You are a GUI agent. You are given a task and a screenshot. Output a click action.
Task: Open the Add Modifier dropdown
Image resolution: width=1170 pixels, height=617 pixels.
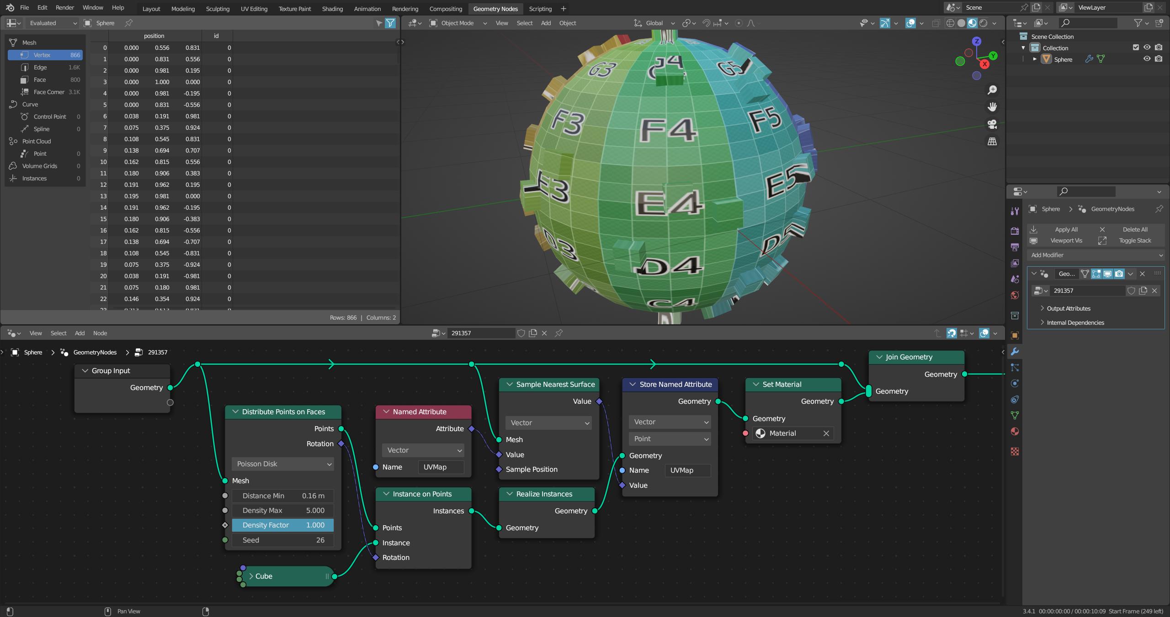click(1096, 255)
